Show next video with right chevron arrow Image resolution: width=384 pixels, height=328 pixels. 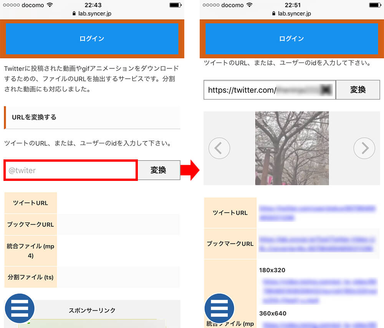(364, 148)
